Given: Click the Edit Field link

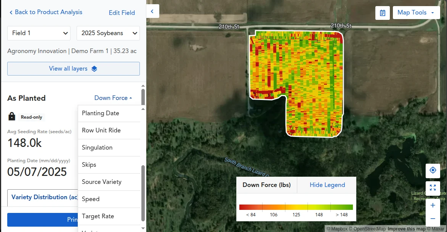Looking at the screenshot, I should pos(122,13).
